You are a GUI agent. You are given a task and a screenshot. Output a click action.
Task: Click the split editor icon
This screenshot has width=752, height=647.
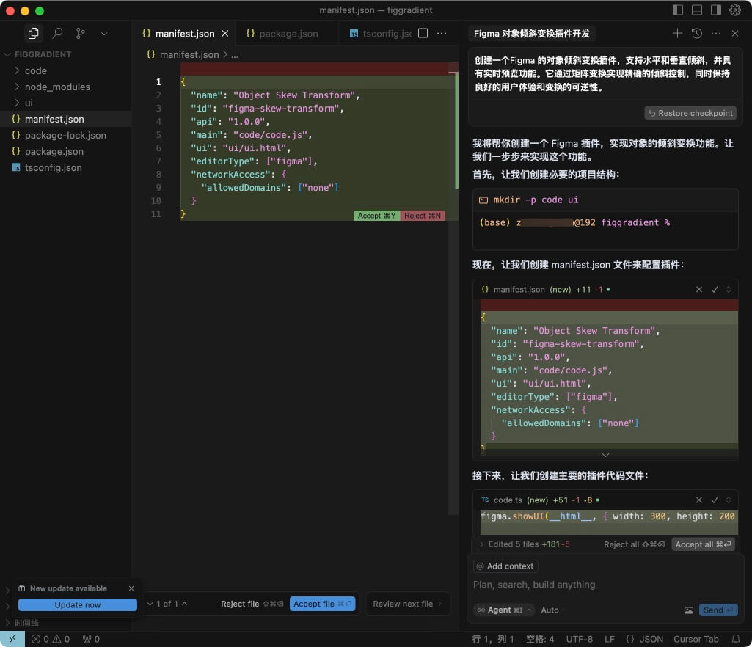pos(423,33)
